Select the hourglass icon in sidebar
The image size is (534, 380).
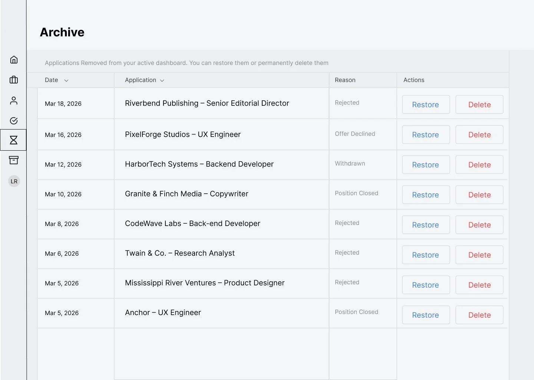[14, 140]
